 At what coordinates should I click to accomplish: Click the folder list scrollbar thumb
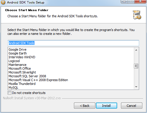tap(136, 66)
